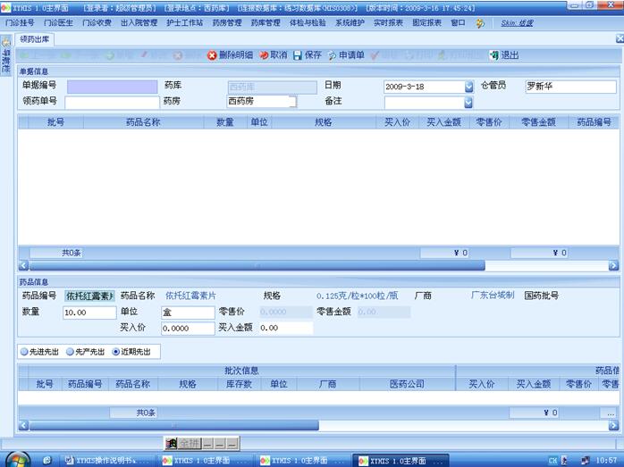Click the clock showing 10:57
624x467 pixels.
point(606,461)
